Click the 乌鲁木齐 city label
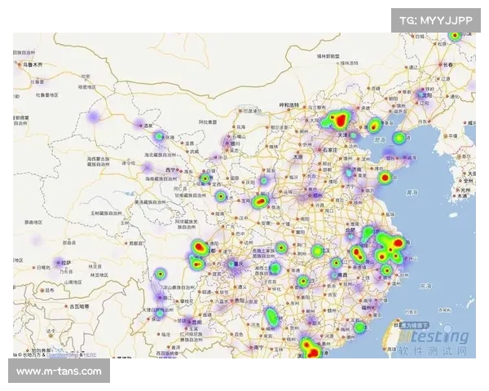Screen dimensions: 489x391 coord(33,63)
